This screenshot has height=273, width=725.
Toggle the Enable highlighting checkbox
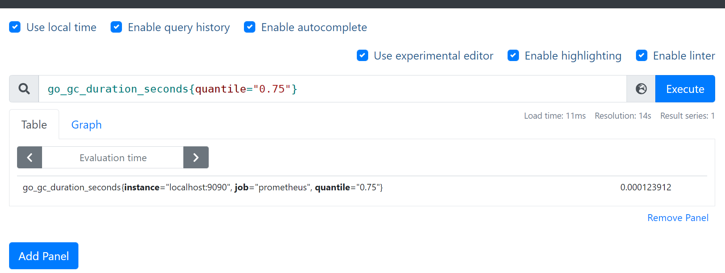[x=513, y=56]
